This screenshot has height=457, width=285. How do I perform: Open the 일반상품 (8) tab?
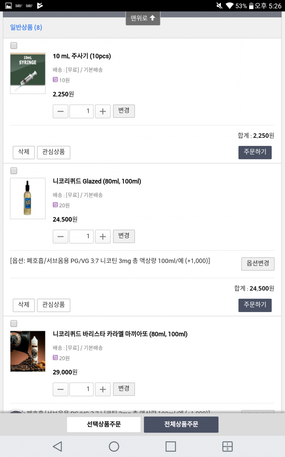[x=26, y=27]
